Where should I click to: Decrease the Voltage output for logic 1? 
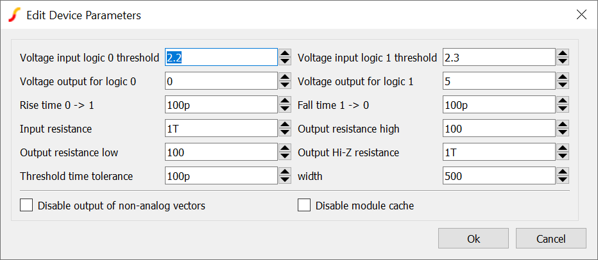click(x=563, y=85)
